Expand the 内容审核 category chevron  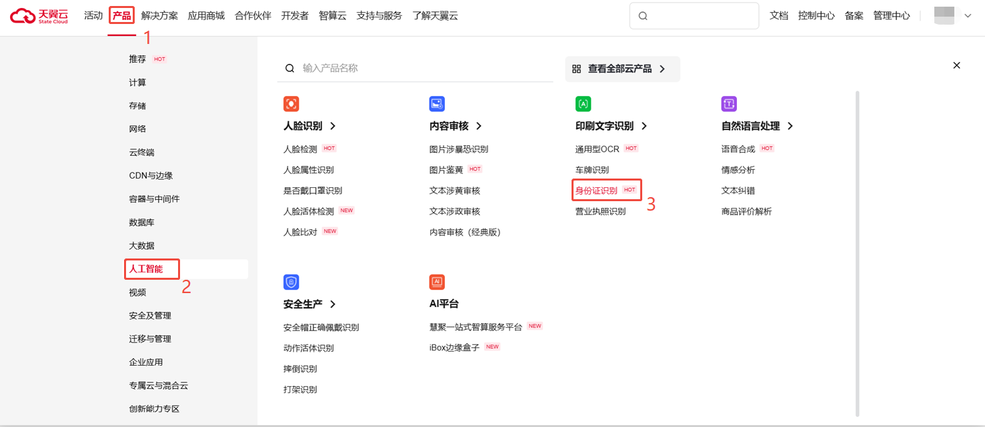[479, 126]
